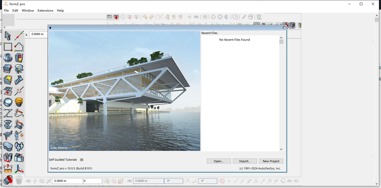Screen dimensions: 381x188
Task: Open the Extensions menu
Action: point(45,11)
